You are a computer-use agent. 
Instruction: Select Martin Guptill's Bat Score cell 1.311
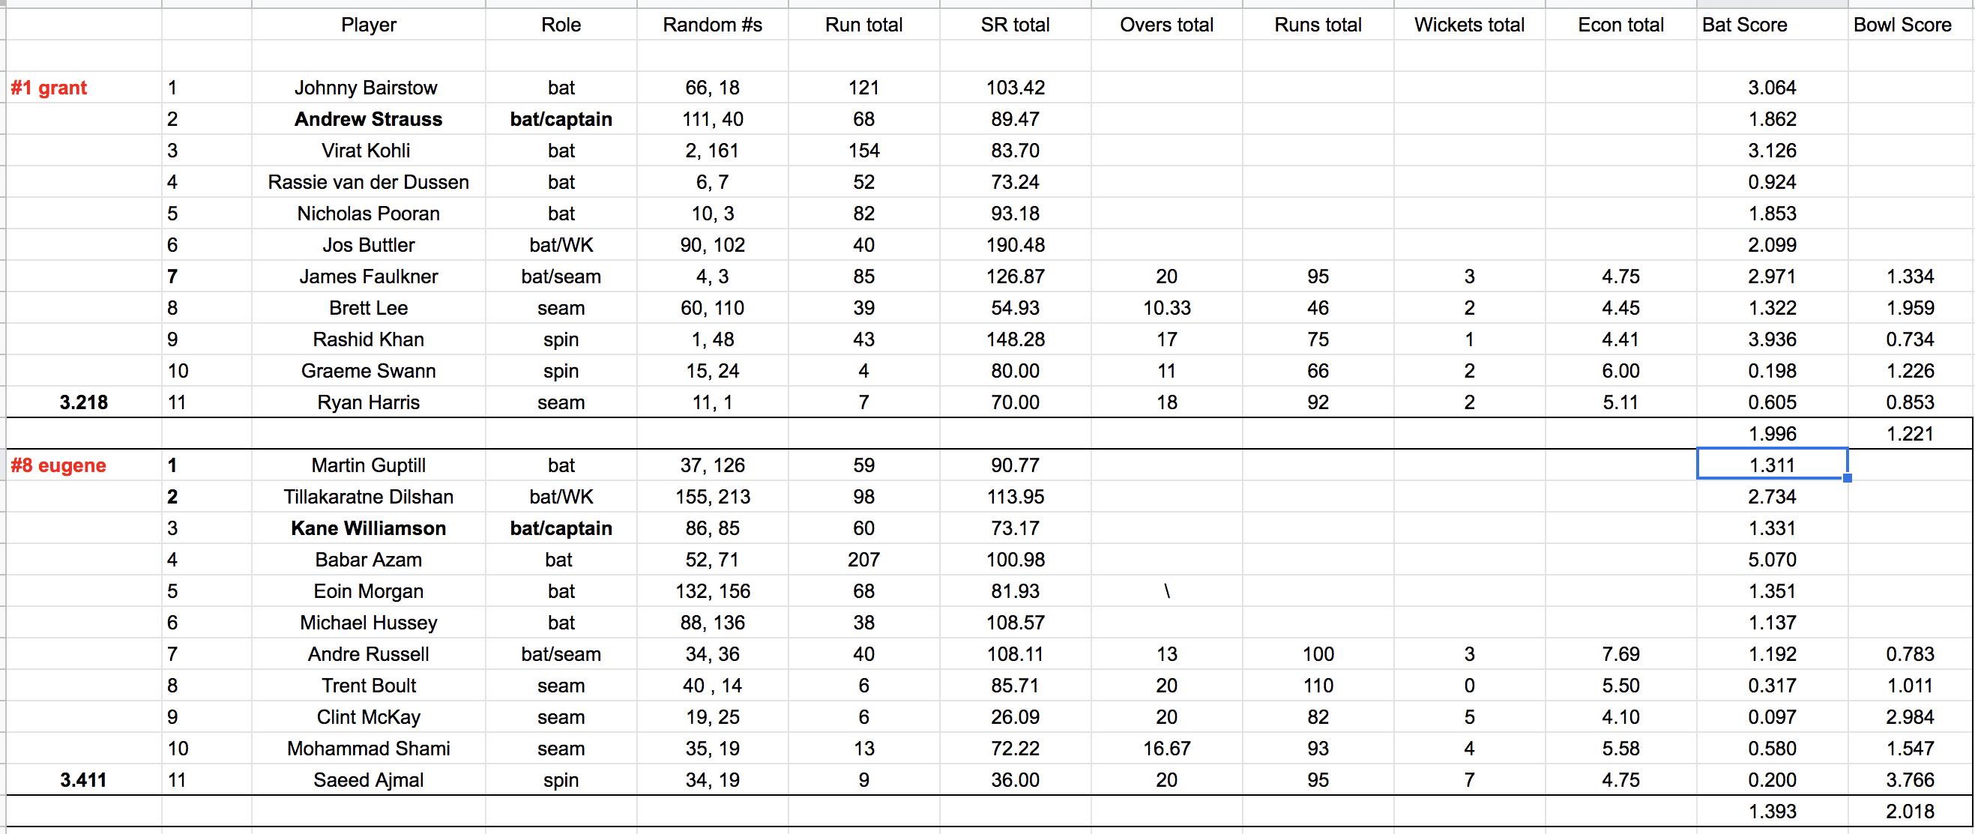click(x=1771, y=465)
